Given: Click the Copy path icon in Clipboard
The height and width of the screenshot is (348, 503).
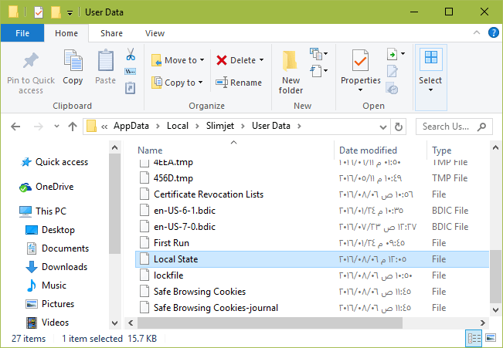Looking at the screenshot, I should (x=131, y=71).
